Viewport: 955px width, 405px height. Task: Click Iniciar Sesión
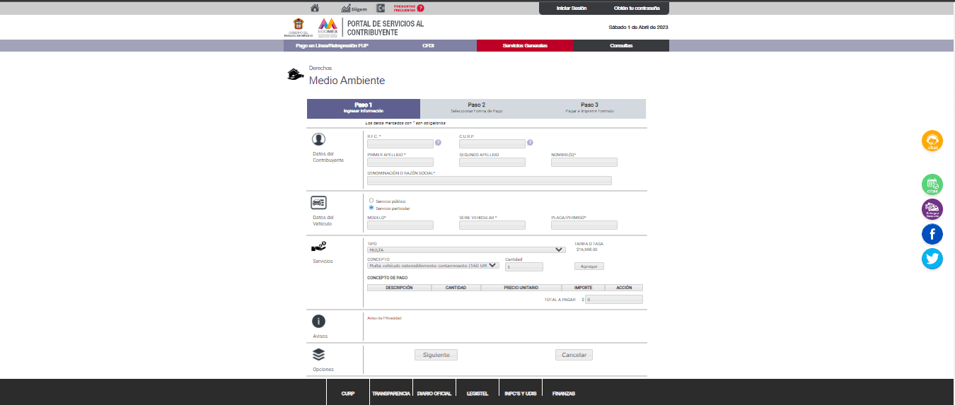[572, 8]
